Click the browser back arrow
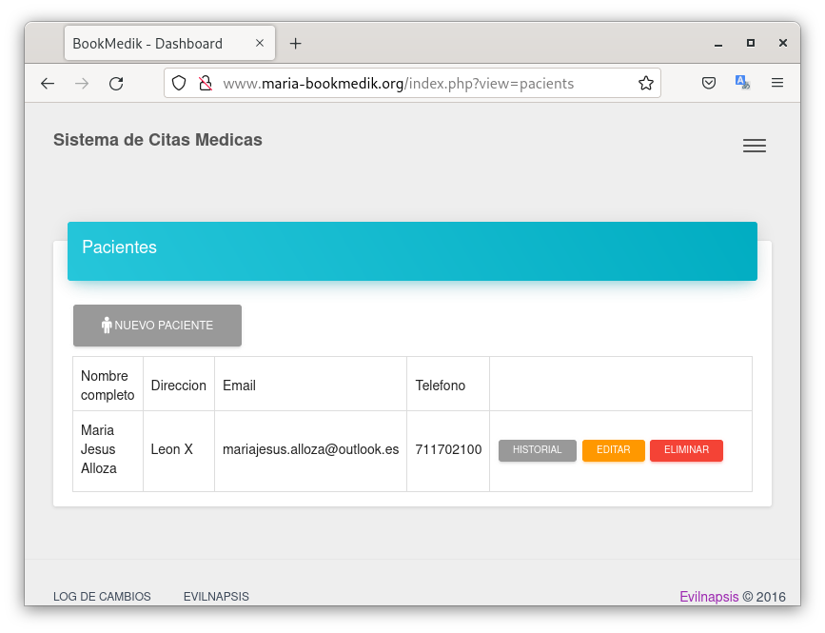This screenshot has height=633, width=825. 48,84
